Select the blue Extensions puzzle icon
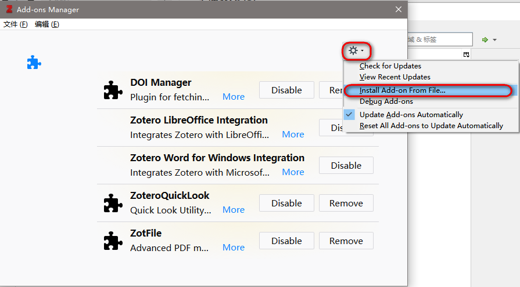The image size is (520, 287). [x=34, y=62]
